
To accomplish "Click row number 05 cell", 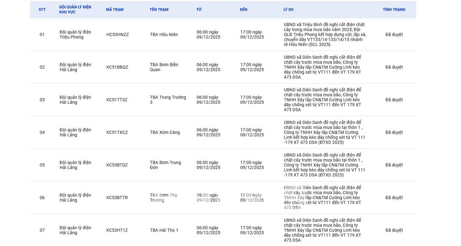I will [42, 165].
